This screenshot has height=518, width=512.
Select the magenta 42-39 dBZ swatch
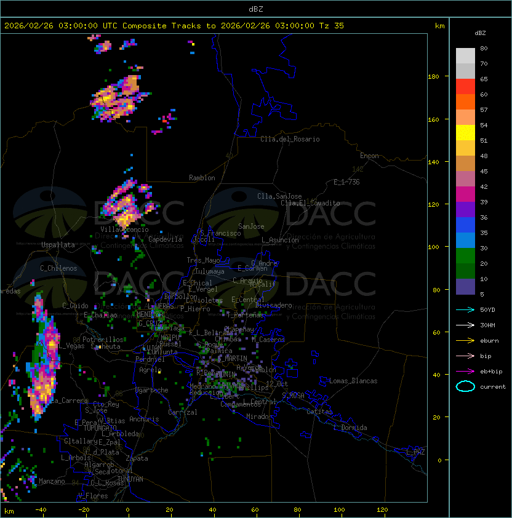point(465,194)
